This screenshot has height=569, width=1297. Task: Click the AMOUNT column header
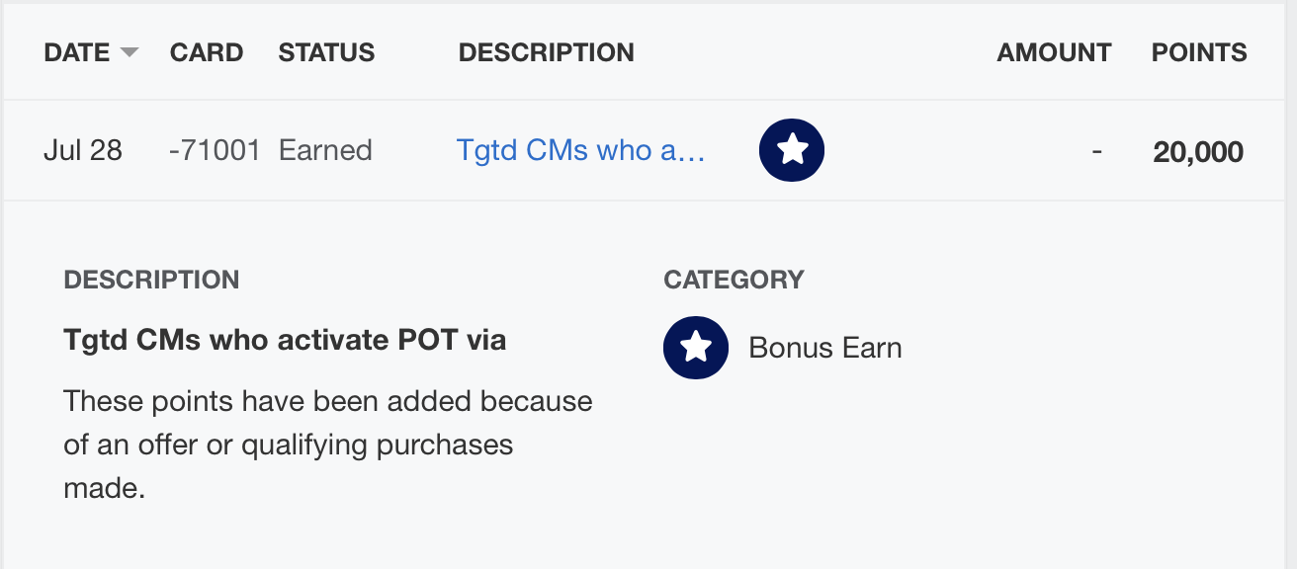point(1054,52)
